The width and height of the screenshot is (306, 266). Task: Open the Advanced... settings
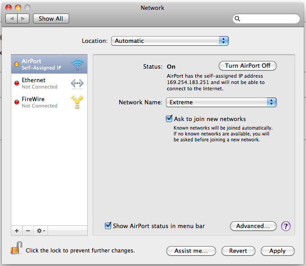tap(253, 226)
